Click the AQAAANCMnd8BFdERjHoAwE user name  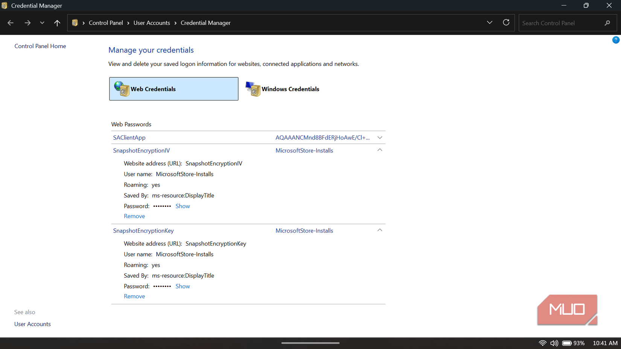click(x=323, y=138)
